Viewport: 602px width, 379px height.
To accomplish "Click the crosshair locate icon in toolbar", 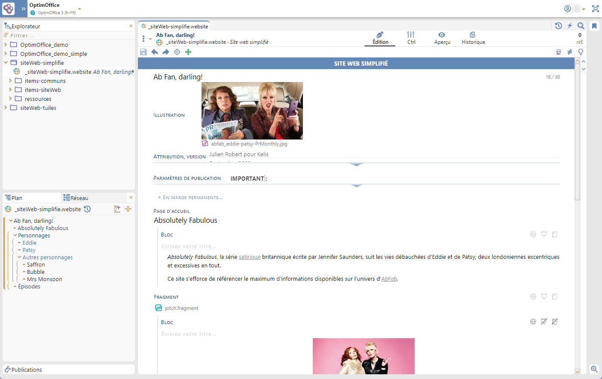I will click(x=177, y=52).
